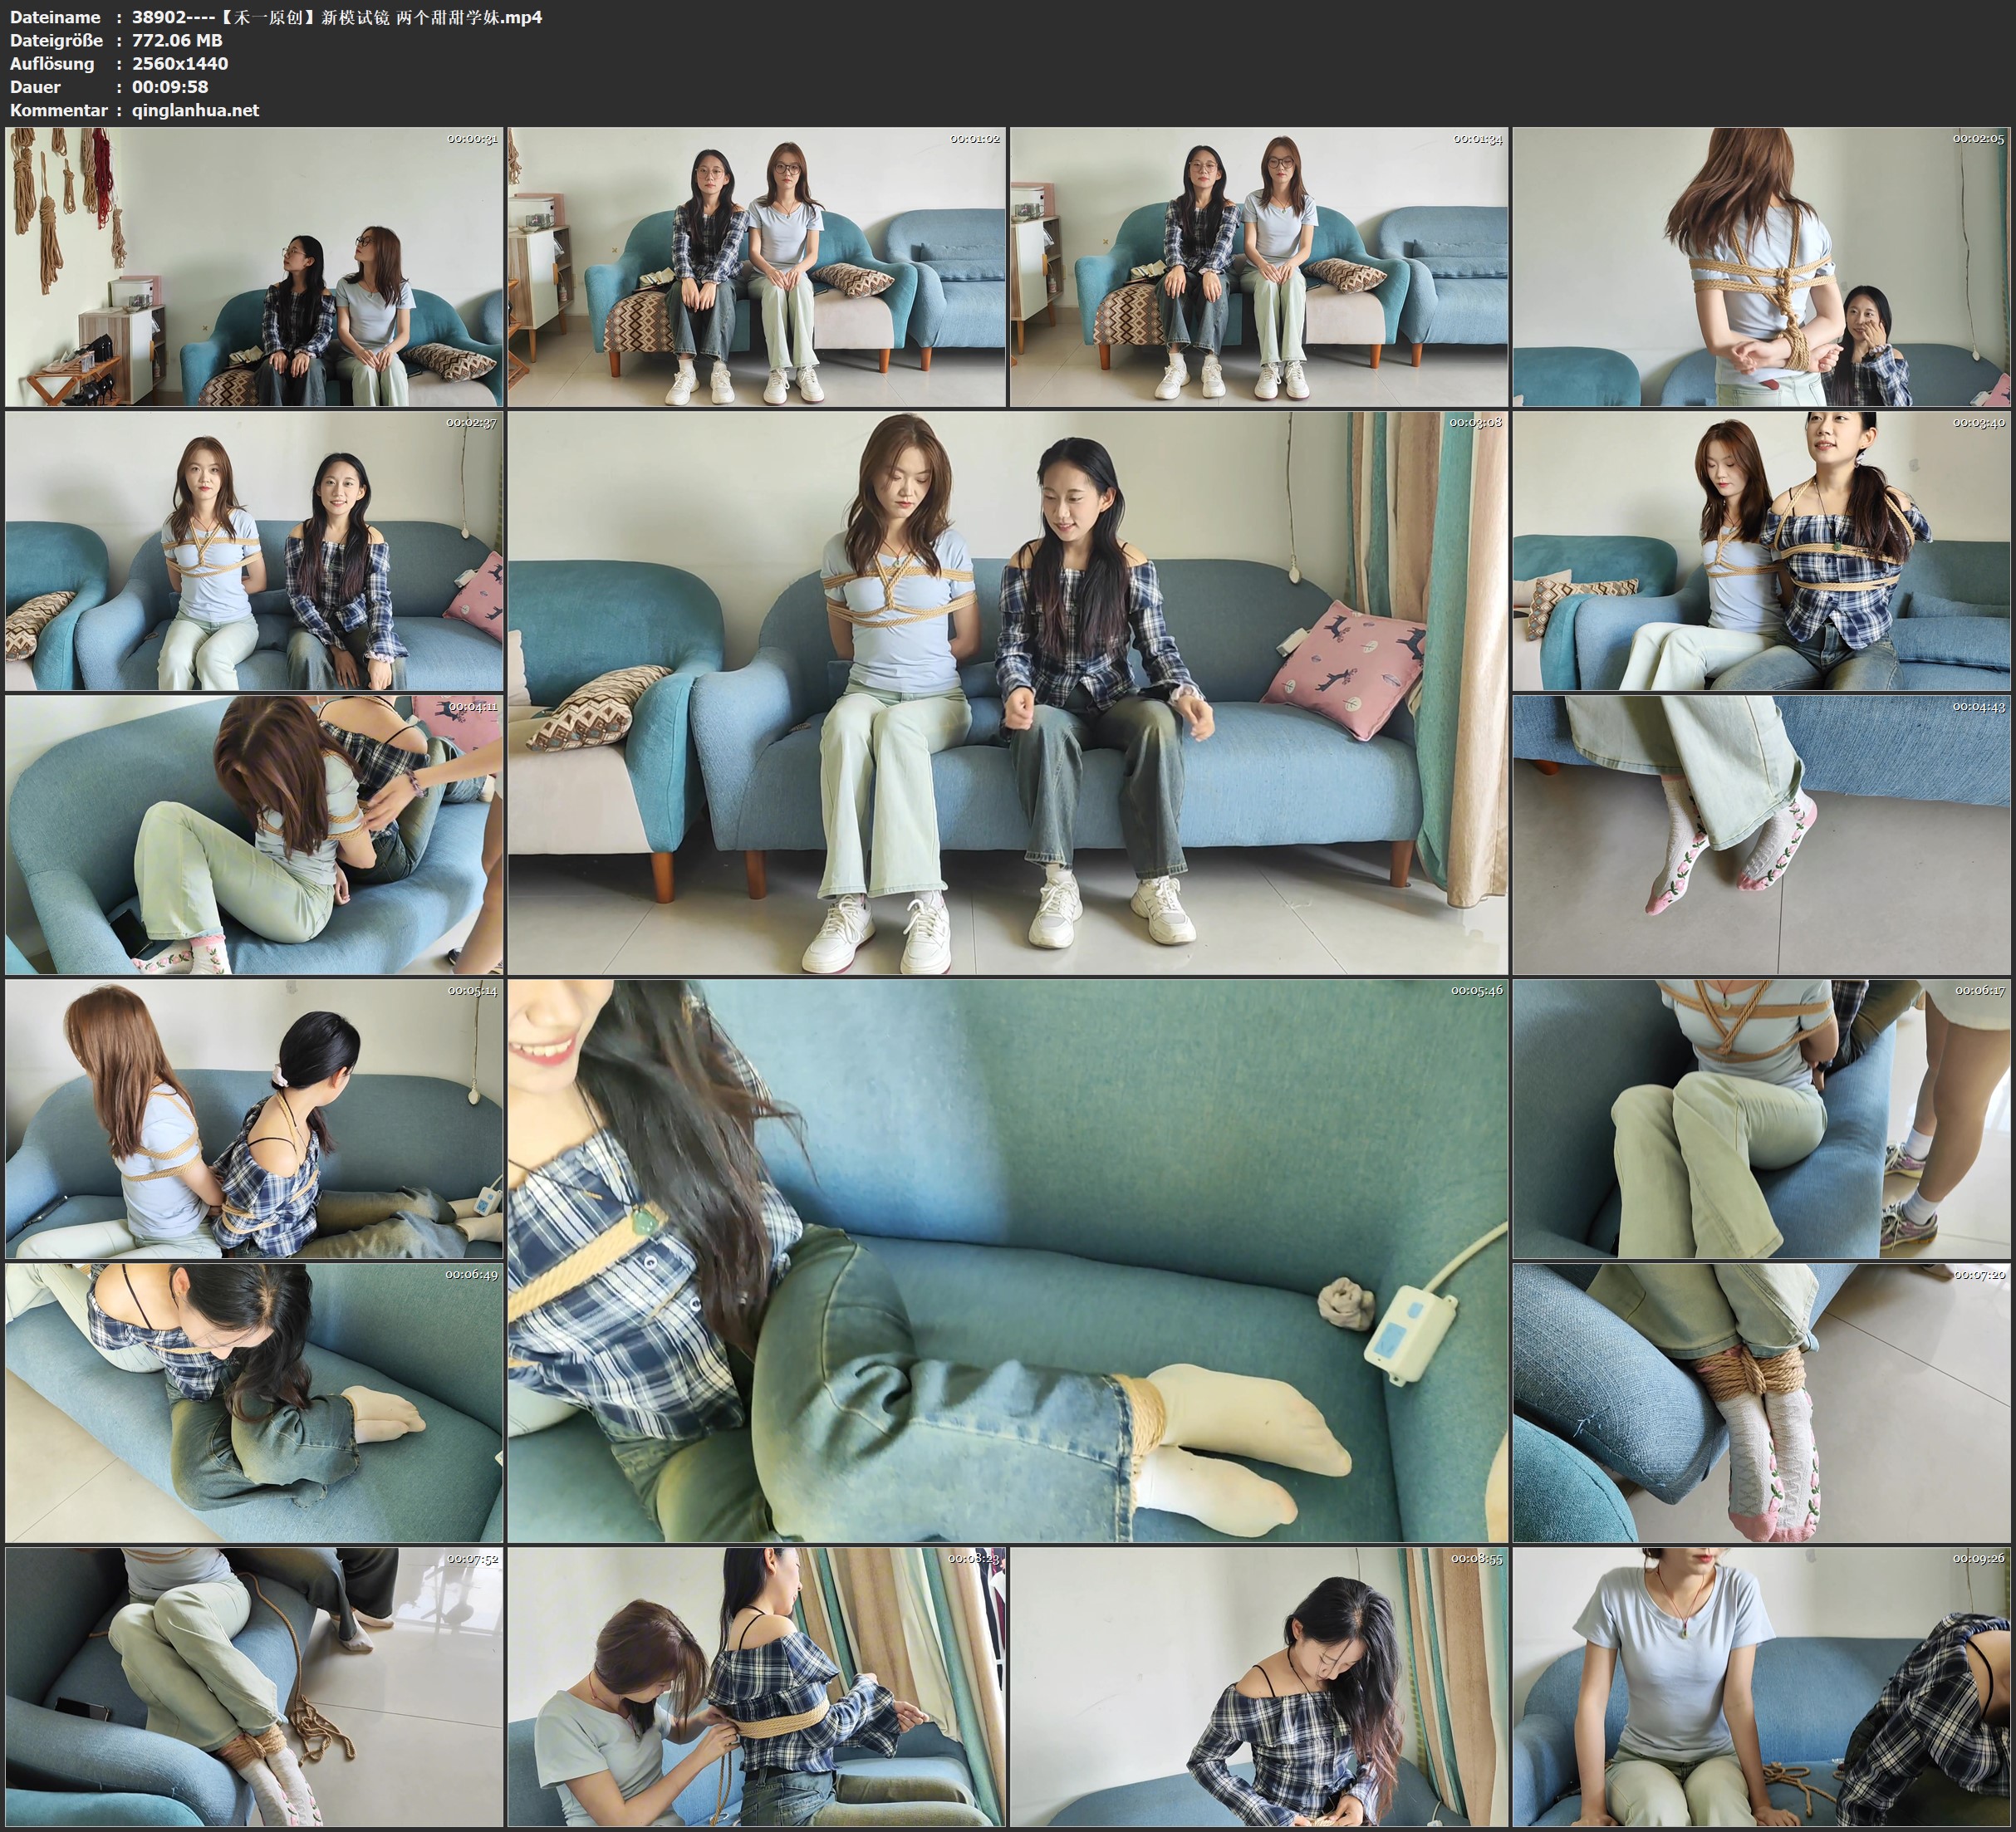
Task: Click the Dauer 00:09:58 value
Action: (170, 87)
